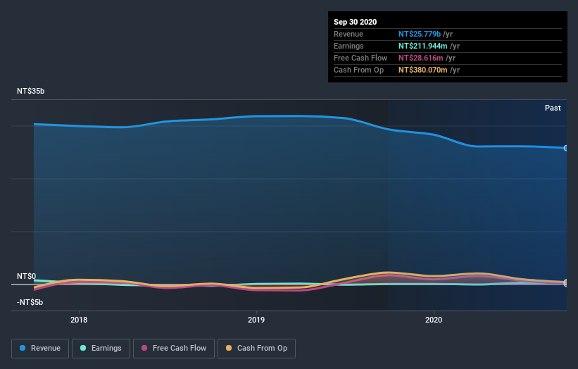This screenshot has height=369, width=578.
Task: Click the Revenue label in tooltip
Action: pyautogui.click(x=348, y=34)
